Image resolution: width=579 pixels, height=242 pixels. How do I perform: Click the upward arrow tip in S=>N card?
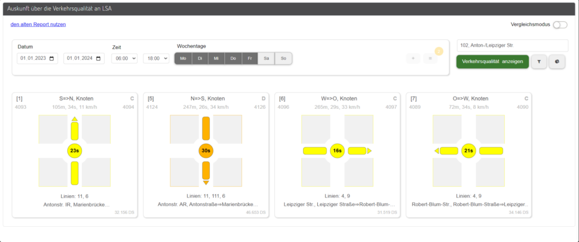(x=75, y=119)
